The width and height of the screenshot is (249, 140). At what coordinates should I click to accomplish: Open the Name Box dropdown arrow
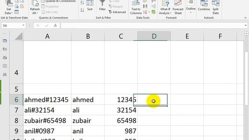tap(23, 25)
